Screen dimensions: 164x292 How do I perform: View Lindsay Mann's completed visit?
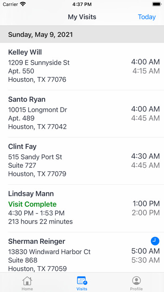coord(82,208)
